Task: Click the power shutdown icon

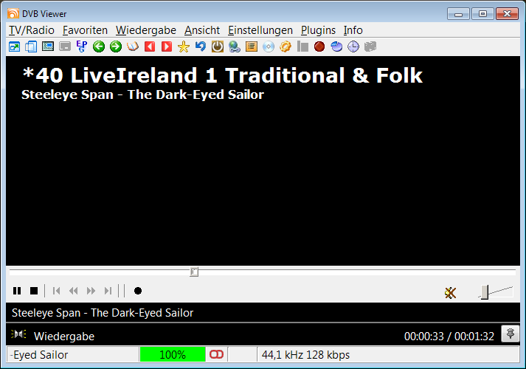Action: pyautogui.click(x=218, y=46)
